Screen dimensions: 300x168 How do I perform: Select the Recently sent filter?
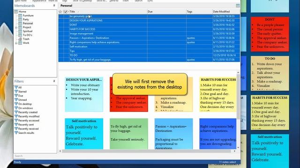click(26, 125)
